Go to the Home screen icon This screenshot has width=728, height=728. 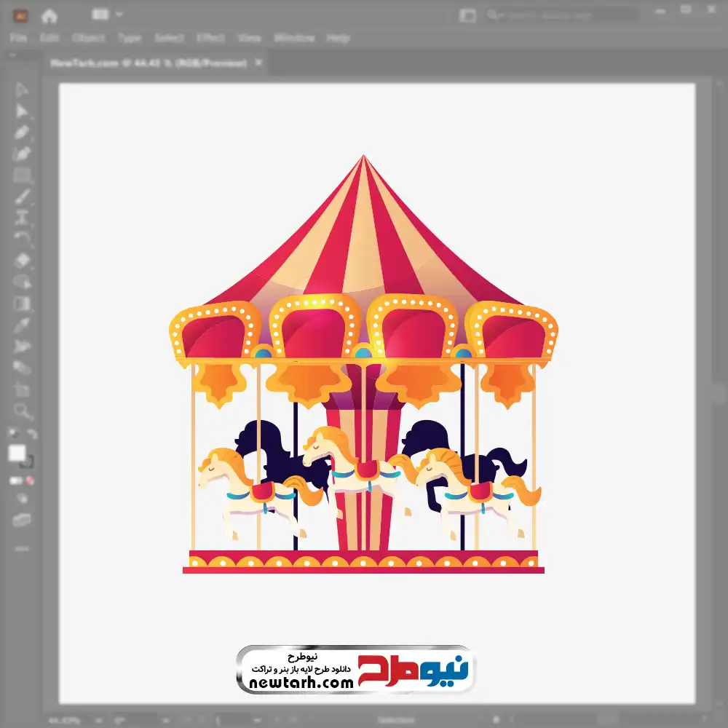click(50, 15)
